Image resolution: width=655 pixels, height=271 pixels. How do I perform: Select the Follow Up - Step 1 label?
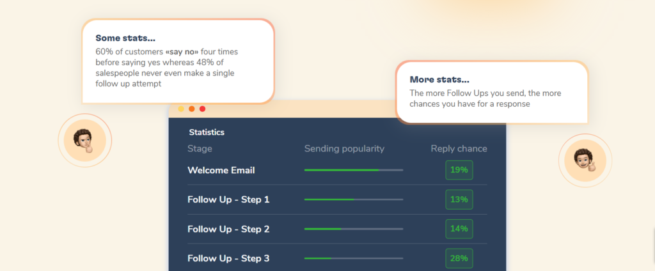click(228, 199)
